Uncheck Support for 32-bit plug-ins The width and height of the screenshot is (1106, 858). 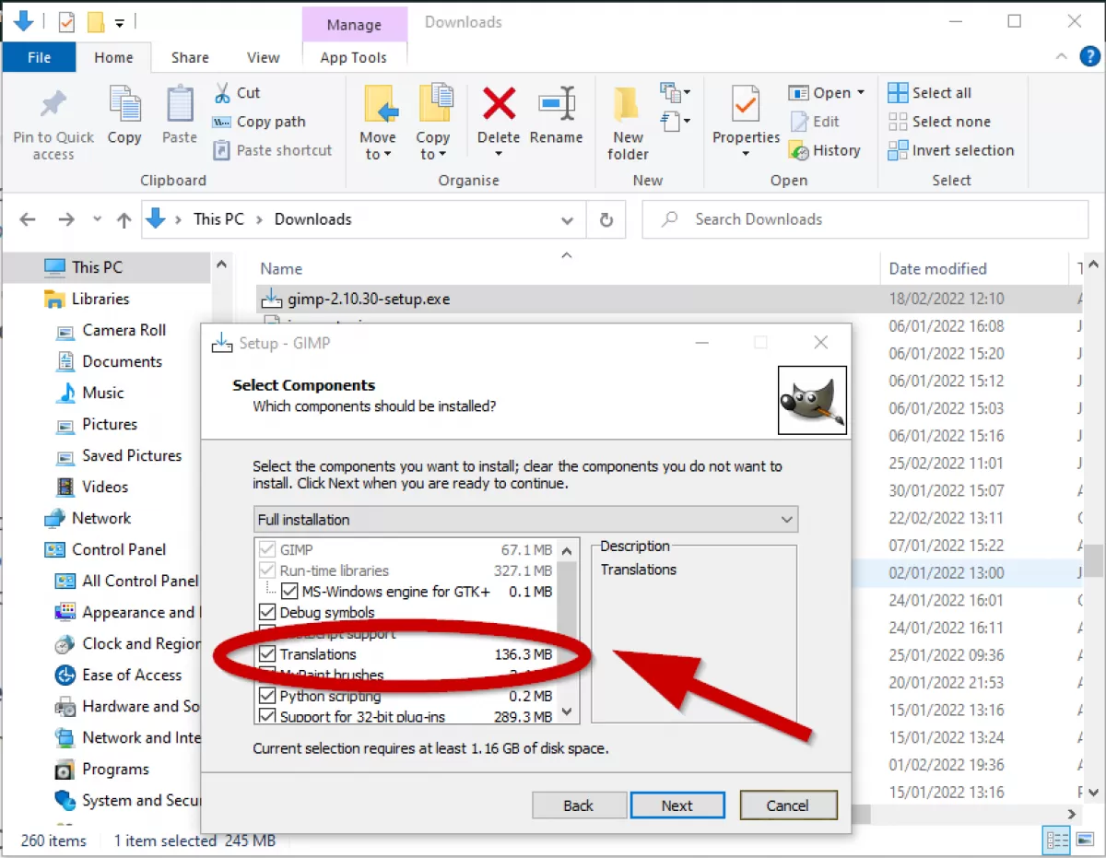267,716
